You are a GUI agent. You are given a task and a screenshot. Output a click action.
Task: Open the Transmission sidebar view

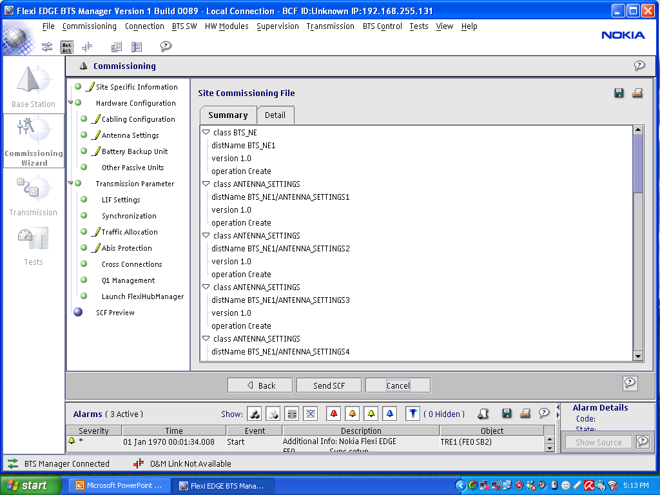[34, 197]
